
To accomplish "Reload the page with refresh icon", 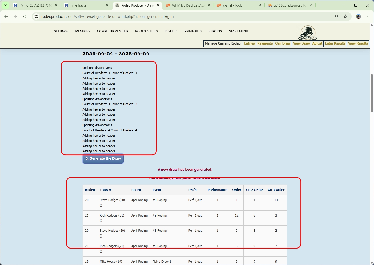I will (25, 16).
